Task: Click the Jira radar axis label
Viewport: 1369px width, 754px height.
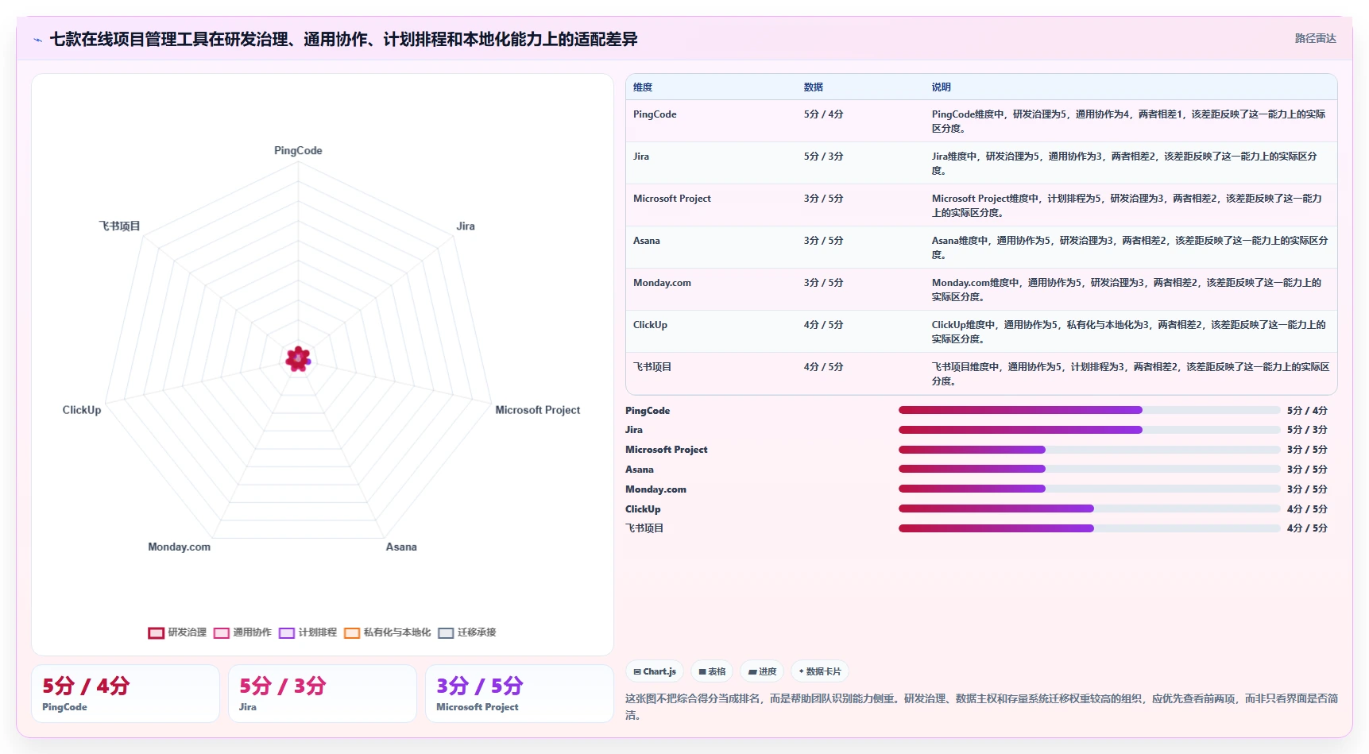Action: (x=466, y=226)
